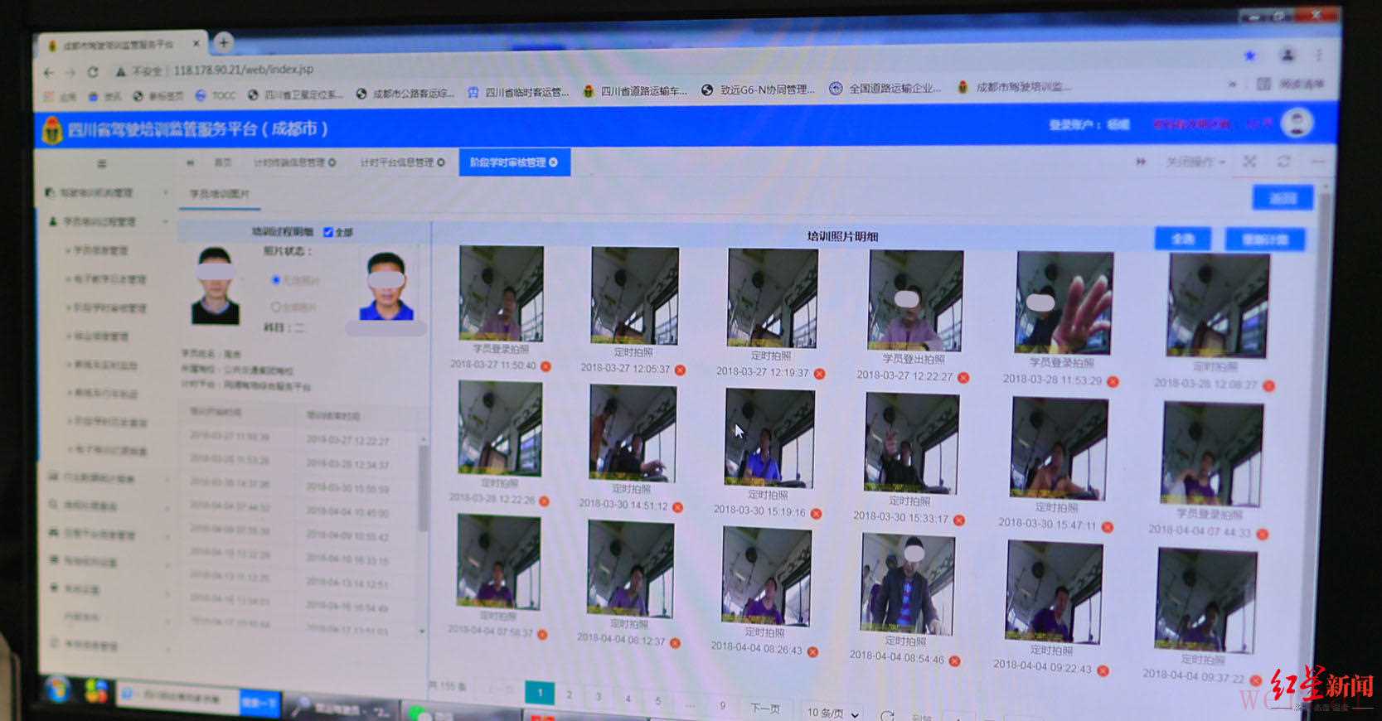Reload the page with the browser refresh button
1382x721 pixels.
pyautogui.click(x=93, y=72)
